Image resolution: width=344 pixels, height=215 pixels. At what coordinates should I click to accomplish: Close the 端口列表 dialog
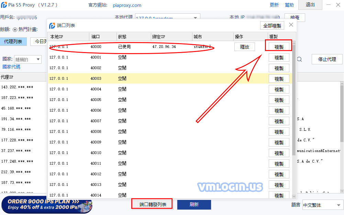click(x=291, y=25)
